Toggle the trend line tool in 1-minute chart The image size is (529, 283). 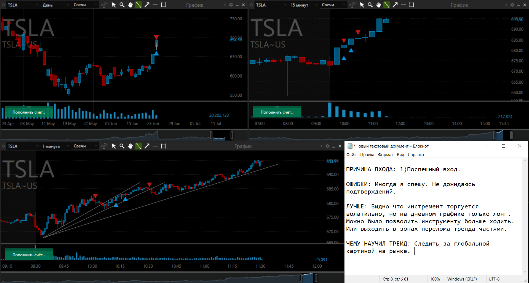(138, 146)
